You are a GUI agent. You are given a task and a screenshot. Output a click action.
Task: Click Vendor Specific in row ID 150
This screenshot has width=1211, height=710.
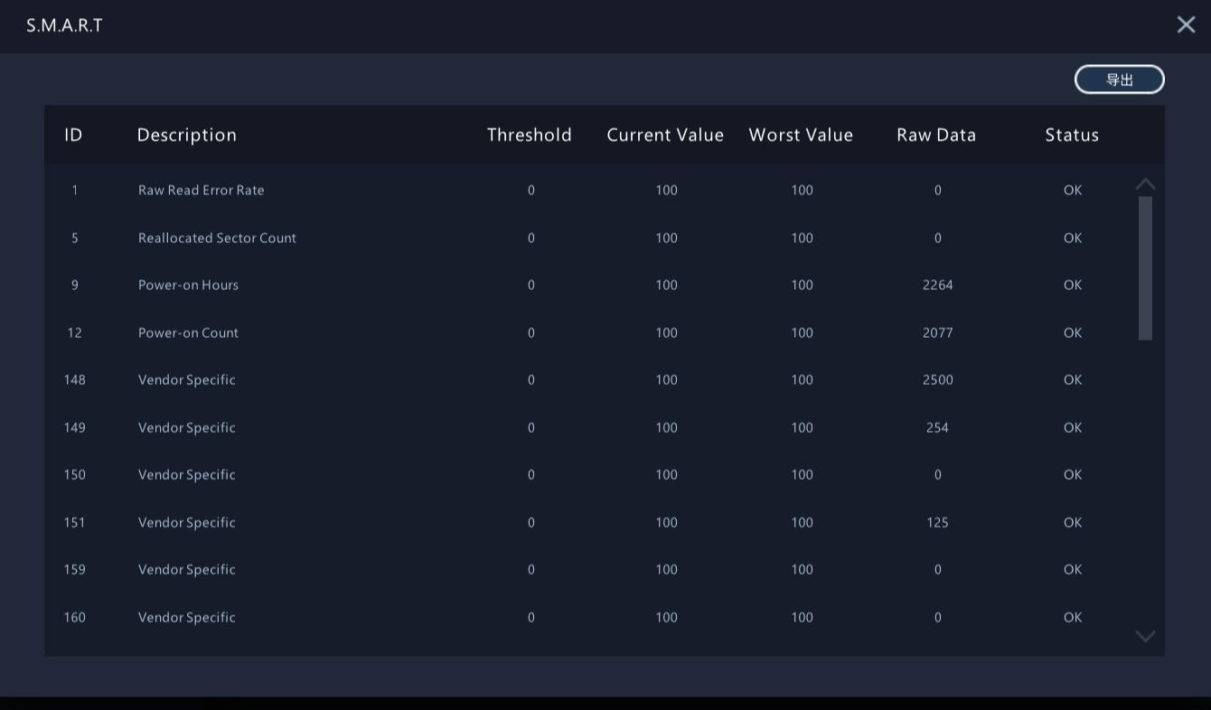[x=187, y=474]
